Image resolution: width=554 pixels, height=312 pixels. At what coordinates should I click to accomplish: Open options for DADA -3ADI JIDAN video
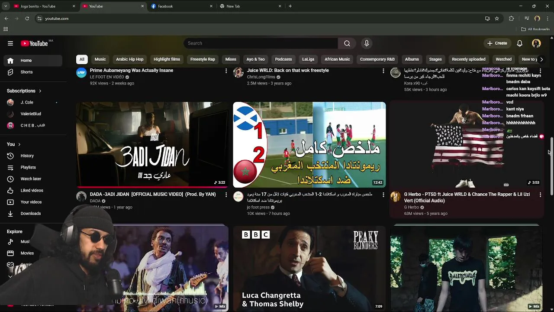(226, 195)
